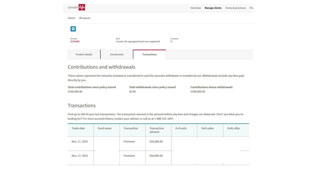Open the Overview navigation item
The height and width of the screenshot is (177, 316).
pyautogui.click(x=195, y=8)
